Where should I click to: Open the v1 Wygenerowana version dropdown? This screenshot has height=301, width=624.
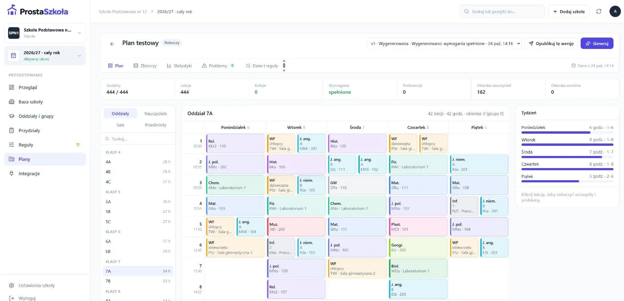[444, 44]
